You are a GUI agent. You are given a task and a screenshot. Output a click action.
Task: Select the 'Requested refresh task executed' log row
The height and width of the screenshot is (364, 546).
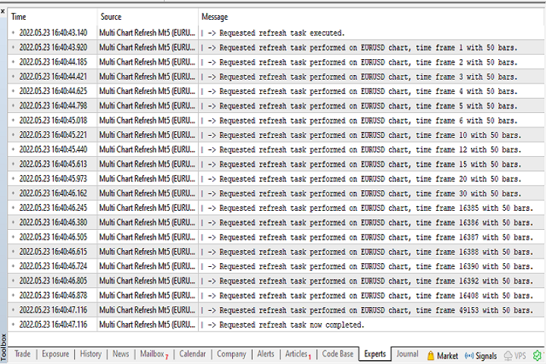point(277,33)
